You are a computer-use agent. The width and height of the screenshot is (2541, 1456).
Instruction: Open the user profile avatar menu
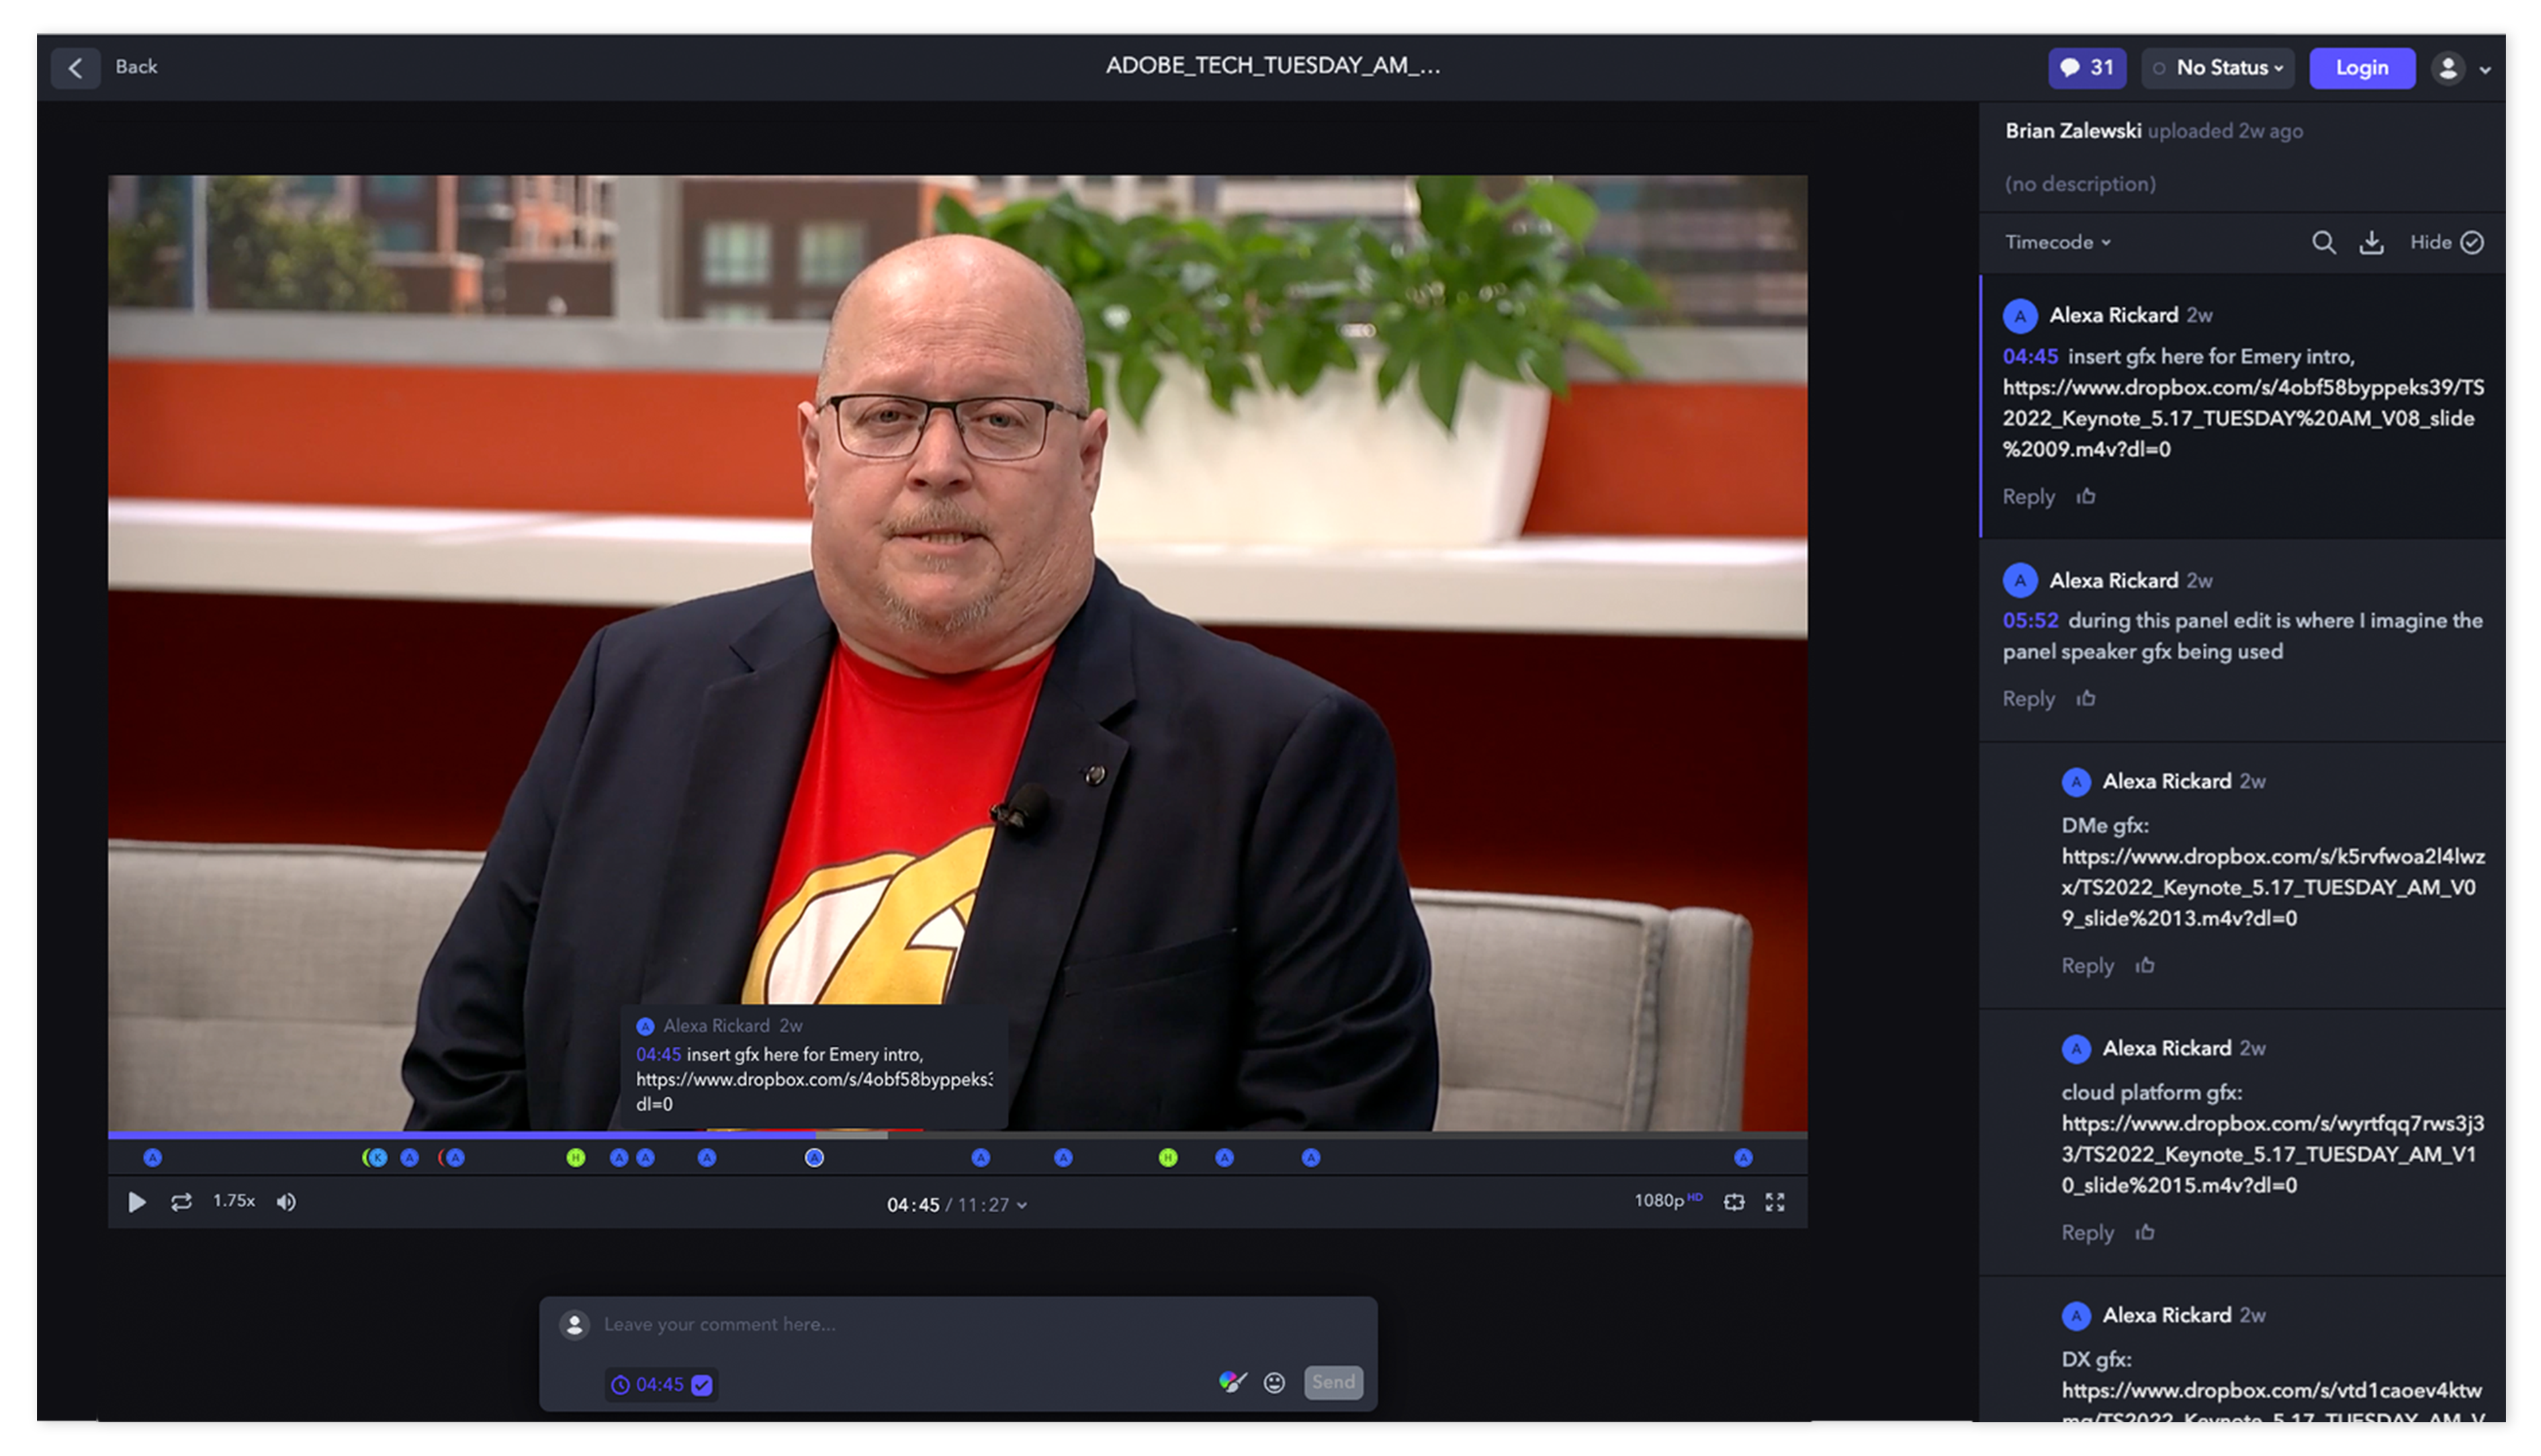click(x=2447, y=68)
